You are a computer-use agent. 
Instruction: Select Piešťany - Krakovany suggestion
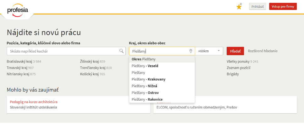tap(162, 79)
